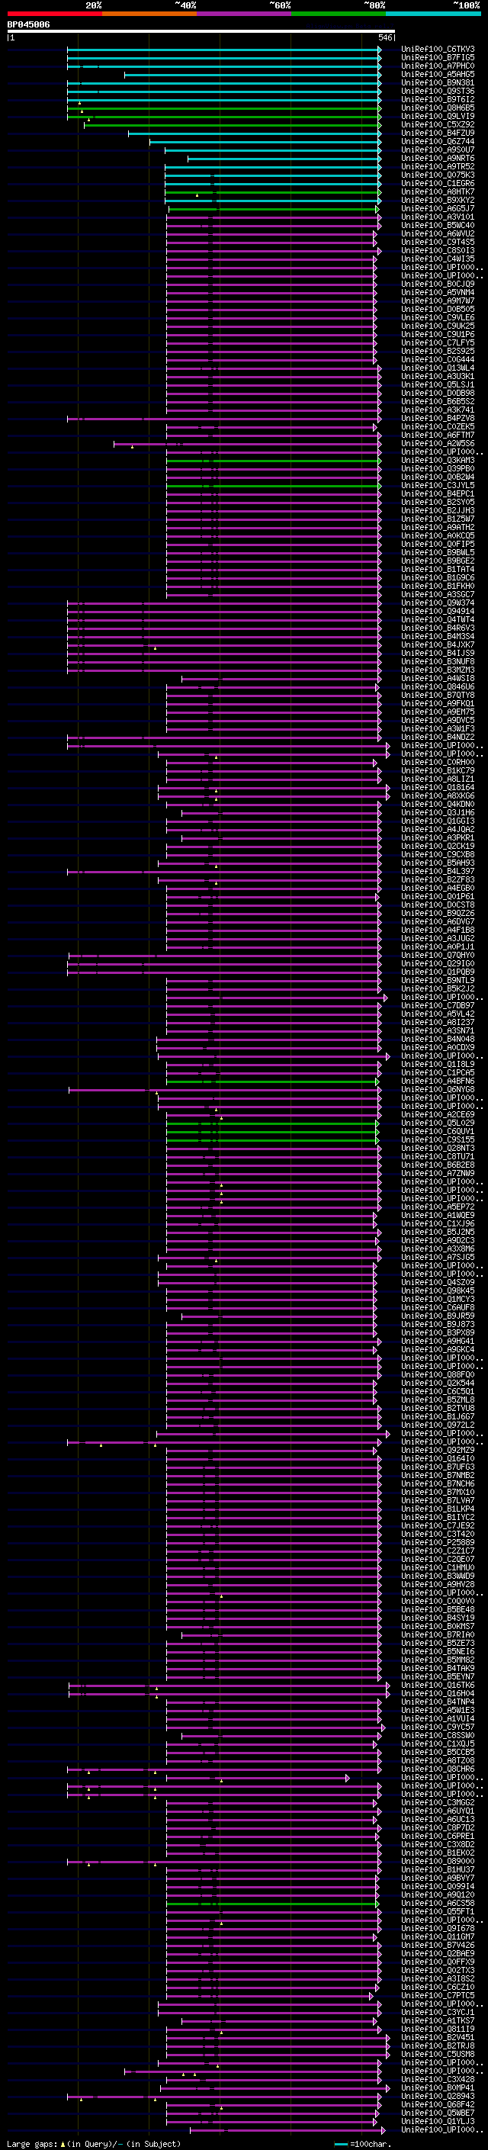The width and height of the screenshot is (488, 2150).
Task: Select the UniRef100_B7V426 label
Action: pos(438,1945)
